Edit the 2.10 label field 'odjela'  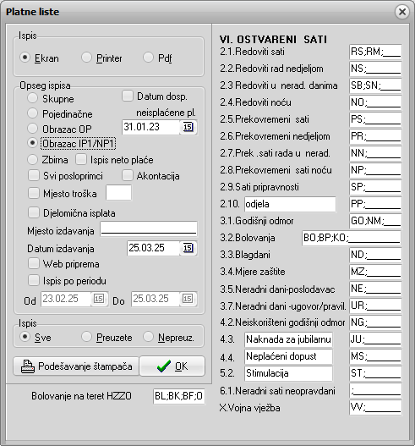click(290, 204)
